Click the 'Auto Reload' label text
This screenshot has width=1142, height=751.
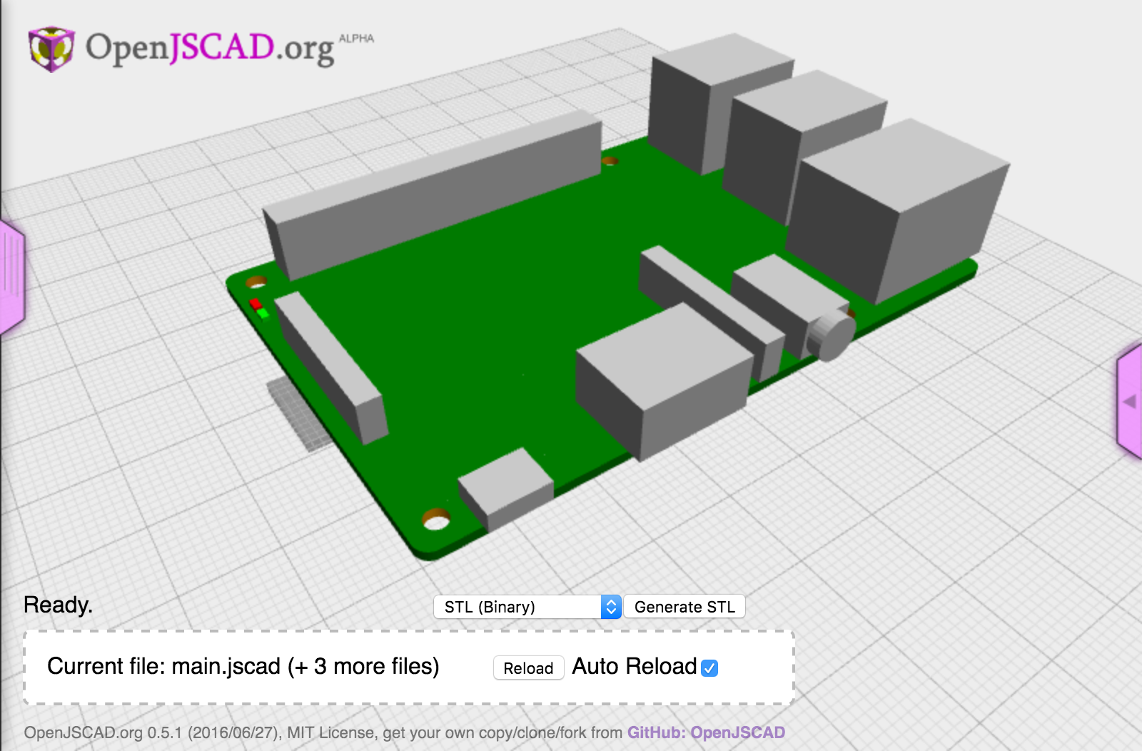635,666
